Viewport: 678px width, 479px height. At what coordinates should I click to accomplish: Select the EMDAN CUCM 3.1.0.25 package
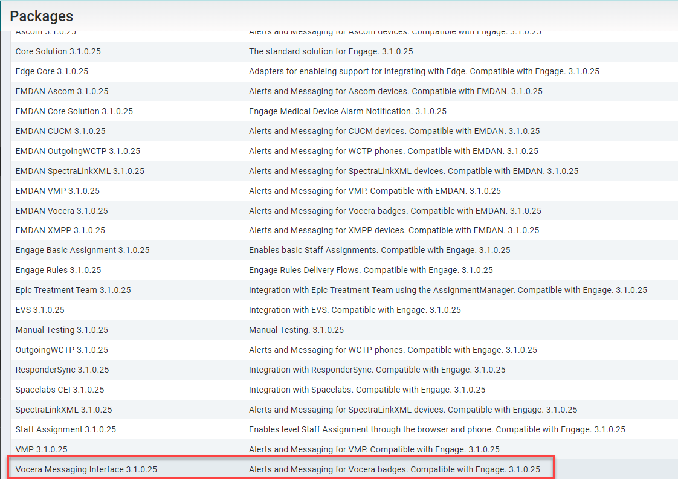point(60,131)
